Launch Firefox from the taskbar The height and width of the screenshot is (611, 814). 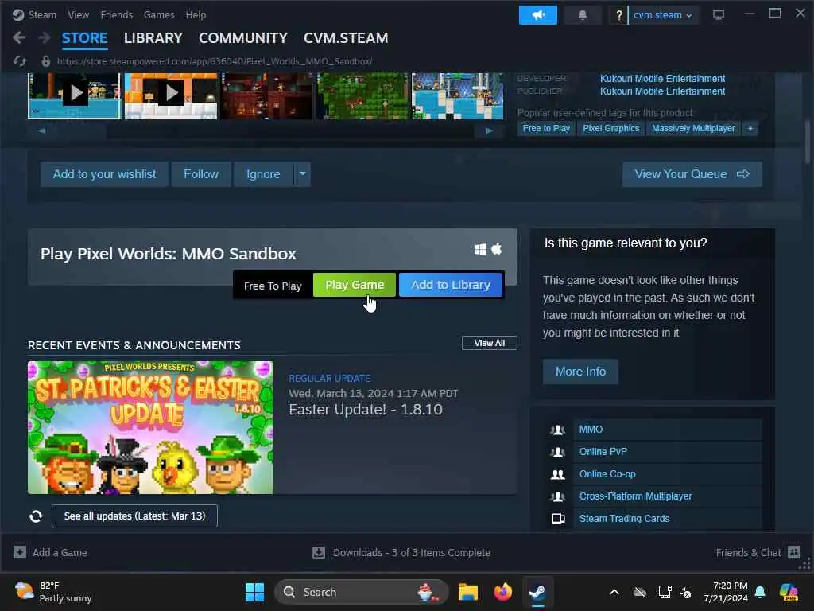(x=502, y=592)
